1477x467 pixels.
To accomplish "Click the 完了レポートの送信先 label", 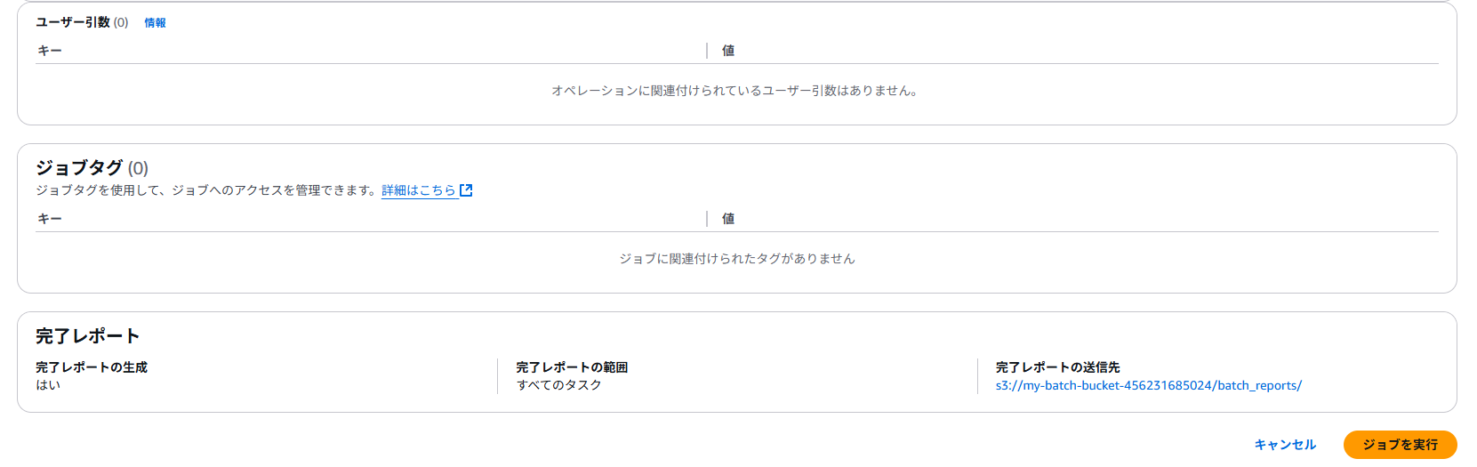I will (x=1057, y=367).
